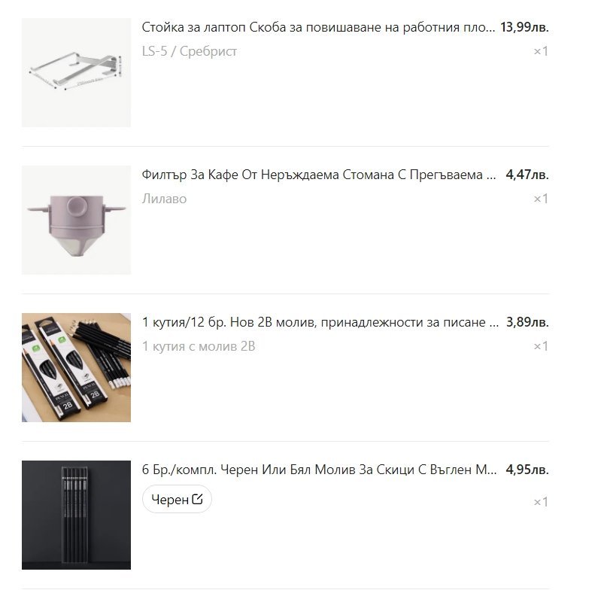Select the 1 кутия с молив 2B variant
Image resolution: width=604 pixels, height=596 pixels.
tap(199, 346)
